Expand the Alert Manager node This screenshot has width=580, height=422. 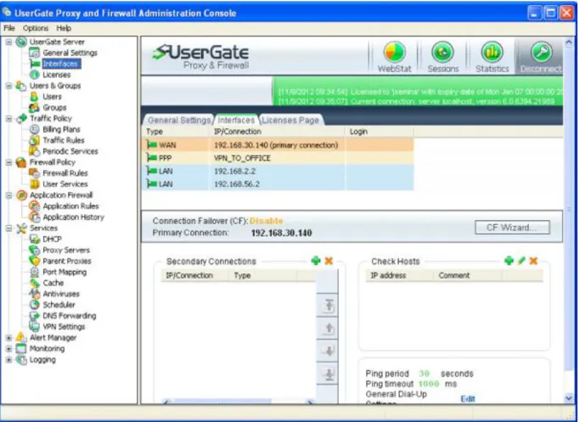[x=8, y=338]
